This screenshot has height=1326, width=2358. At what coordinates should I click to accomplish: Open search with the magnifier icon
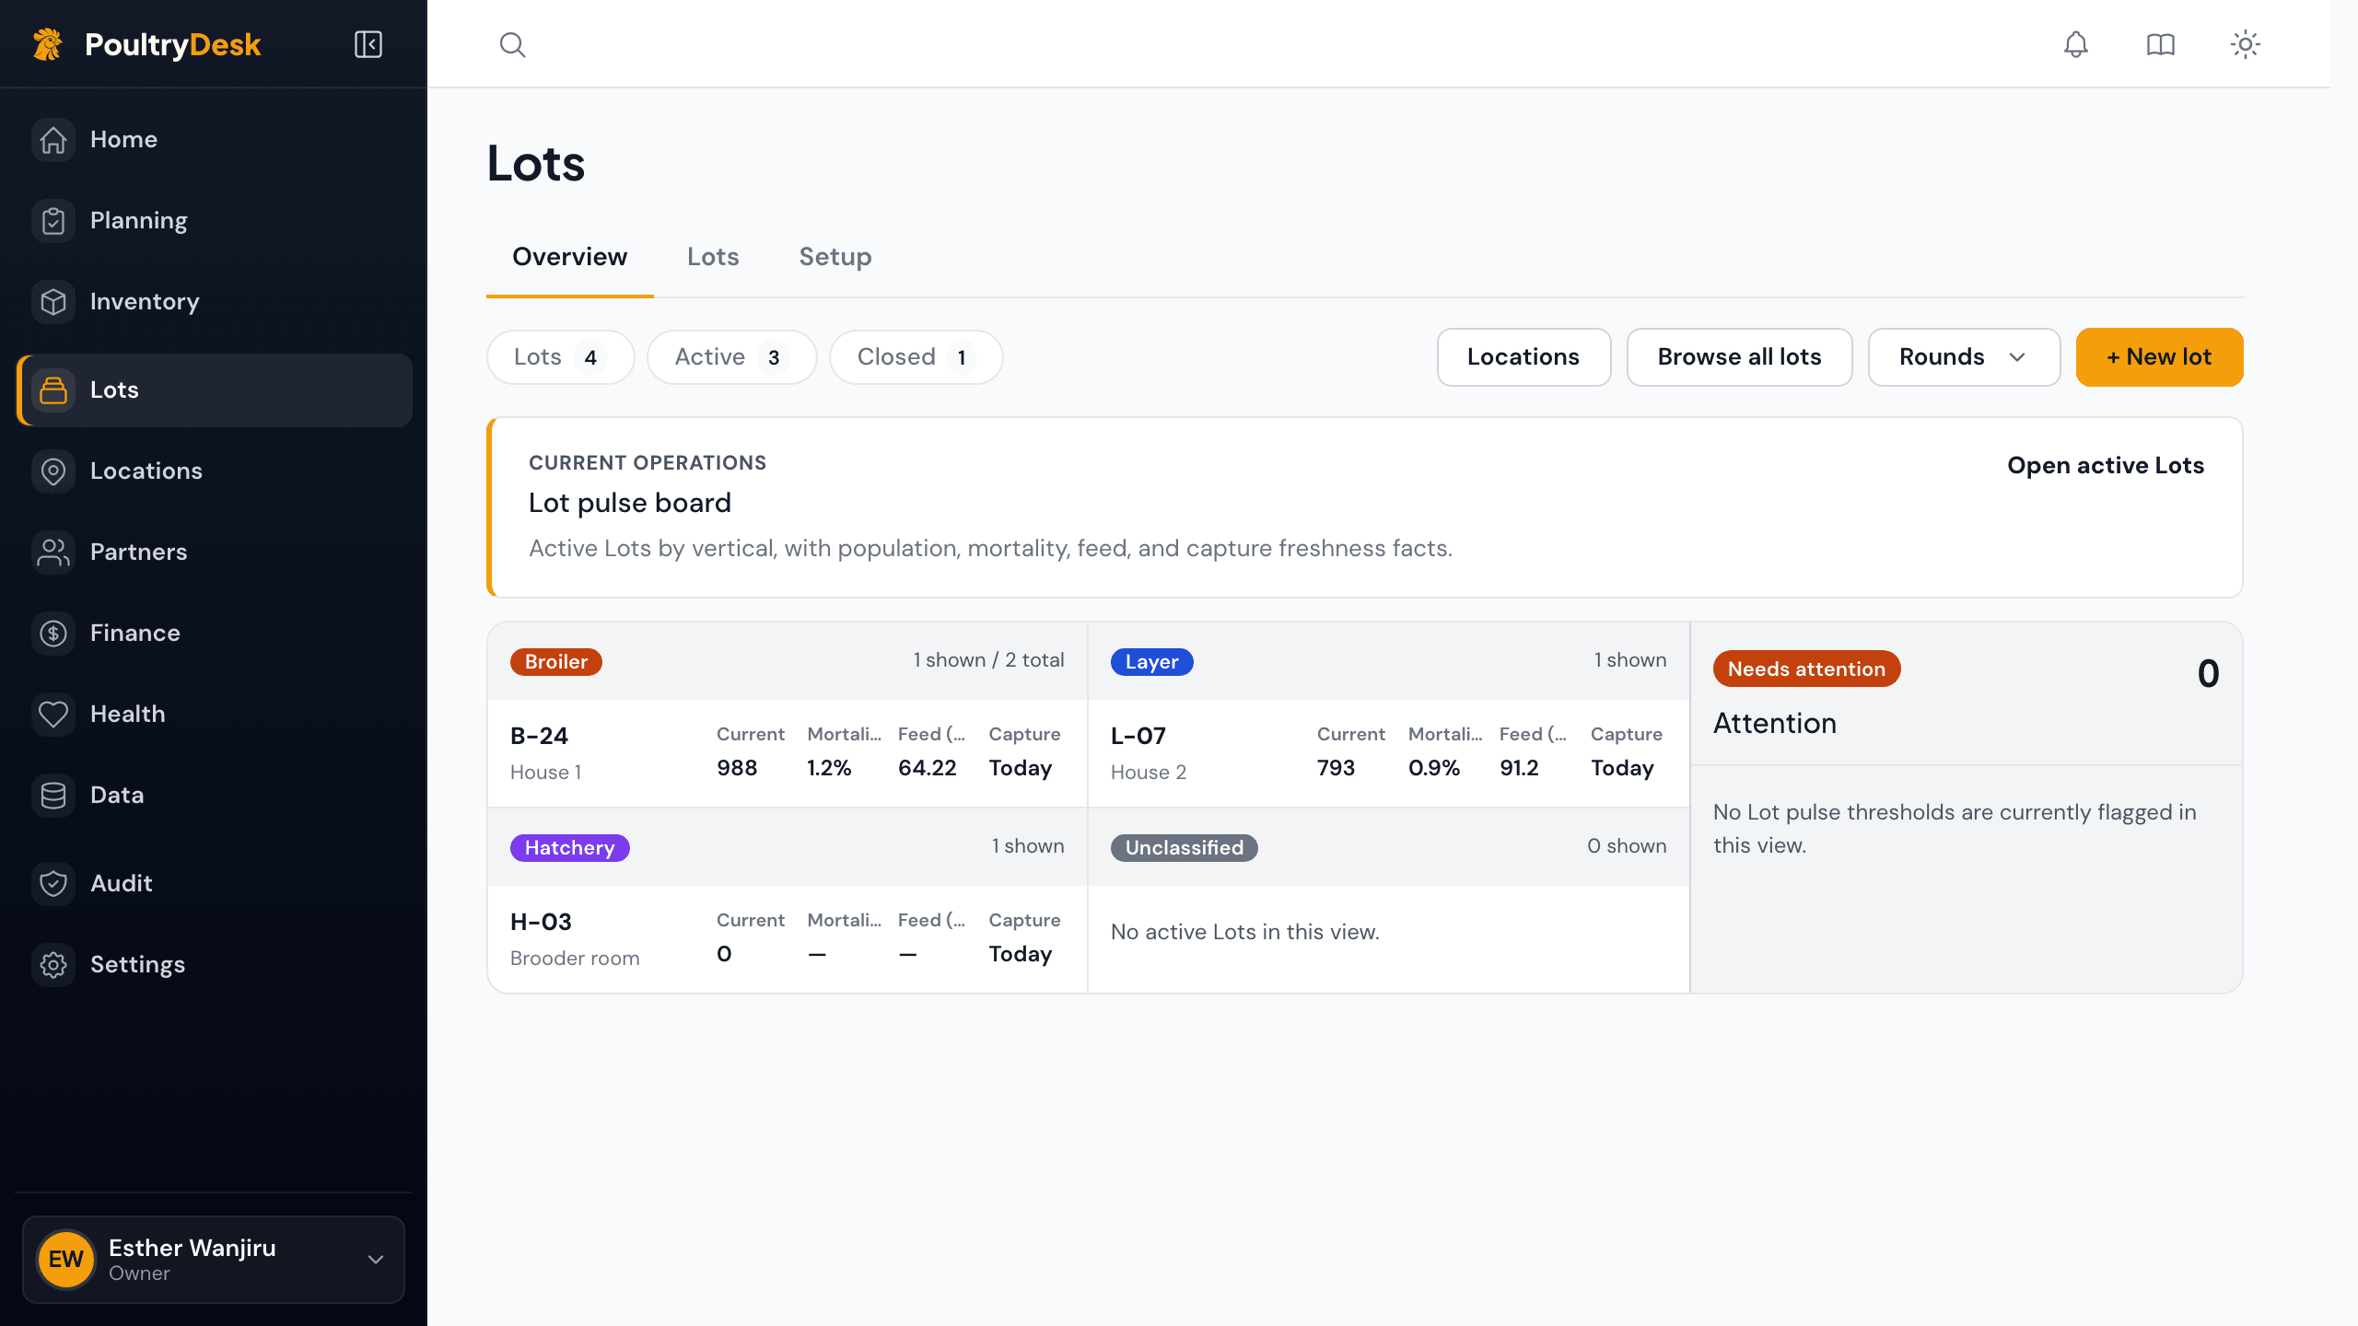[512, 44]
